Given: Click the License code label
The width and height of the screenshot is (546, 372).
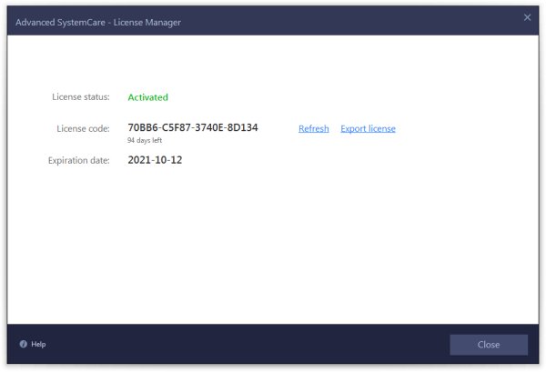Looking at the screenshot, I should coord(83,128).
